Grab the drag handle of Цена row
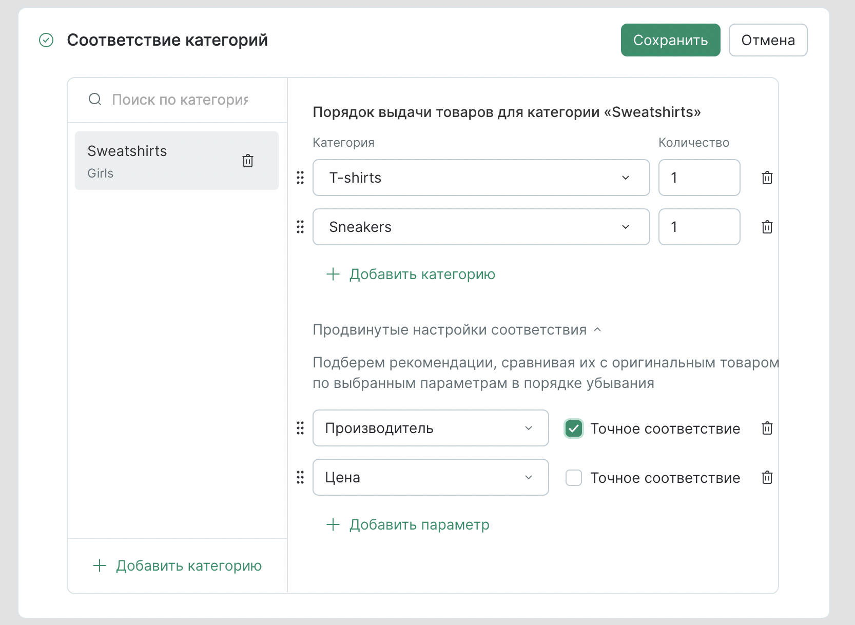The width and height of the screenshot is (855, 625). point(300,477)
